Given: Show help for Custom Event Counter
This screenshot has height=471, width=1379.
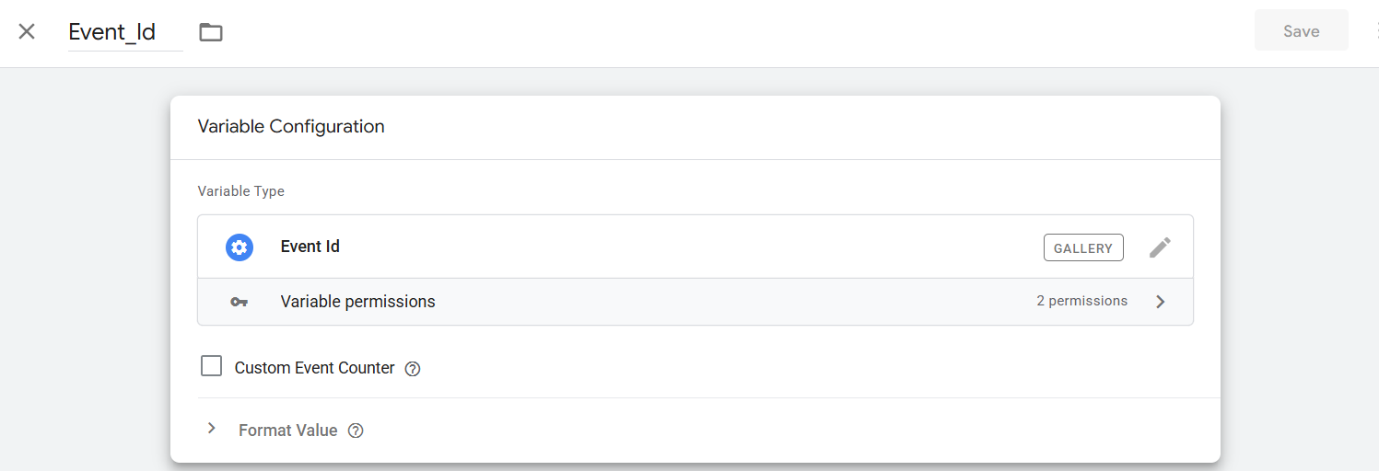Looking at the screenshot, I should (x=413, y=369).
